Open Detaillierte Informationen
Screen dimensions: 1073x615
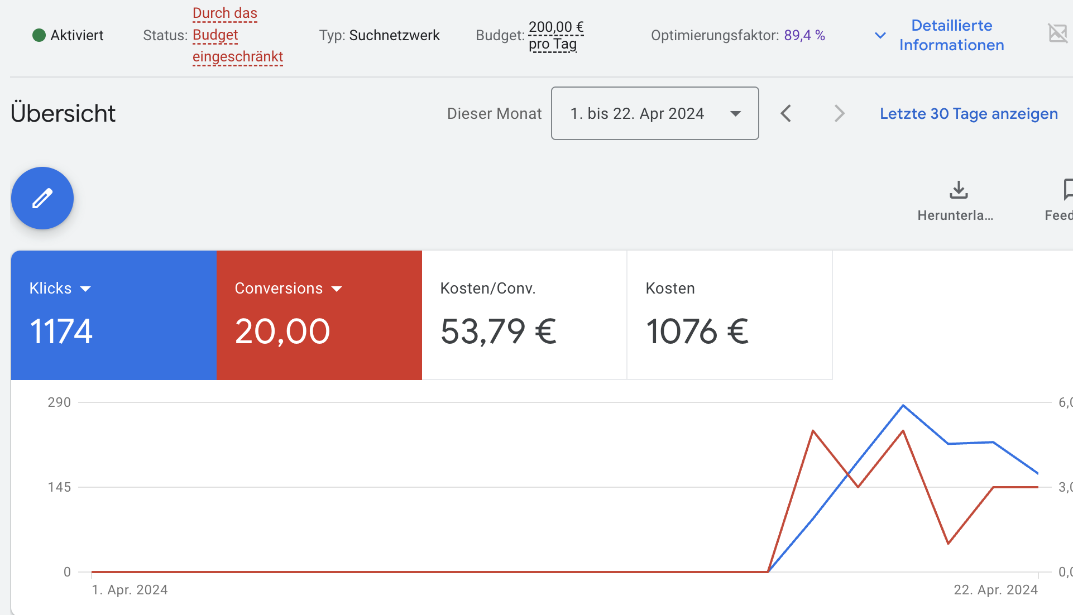951,35
